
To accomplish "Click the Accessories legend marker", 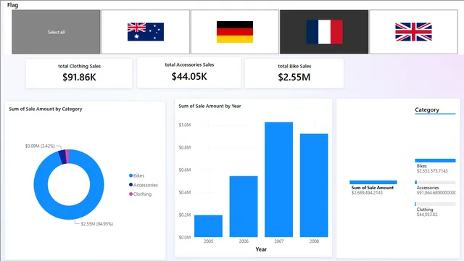I will coord(130,185).
